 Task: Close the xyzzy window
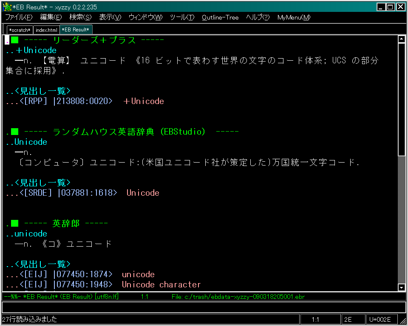point(400,7)
